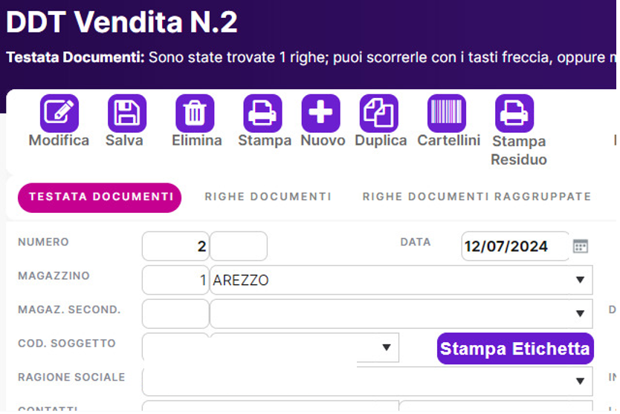Switch to the Righe Documenti tab
The height and width of the screenshot is (414, 620).
click(268, 197)
